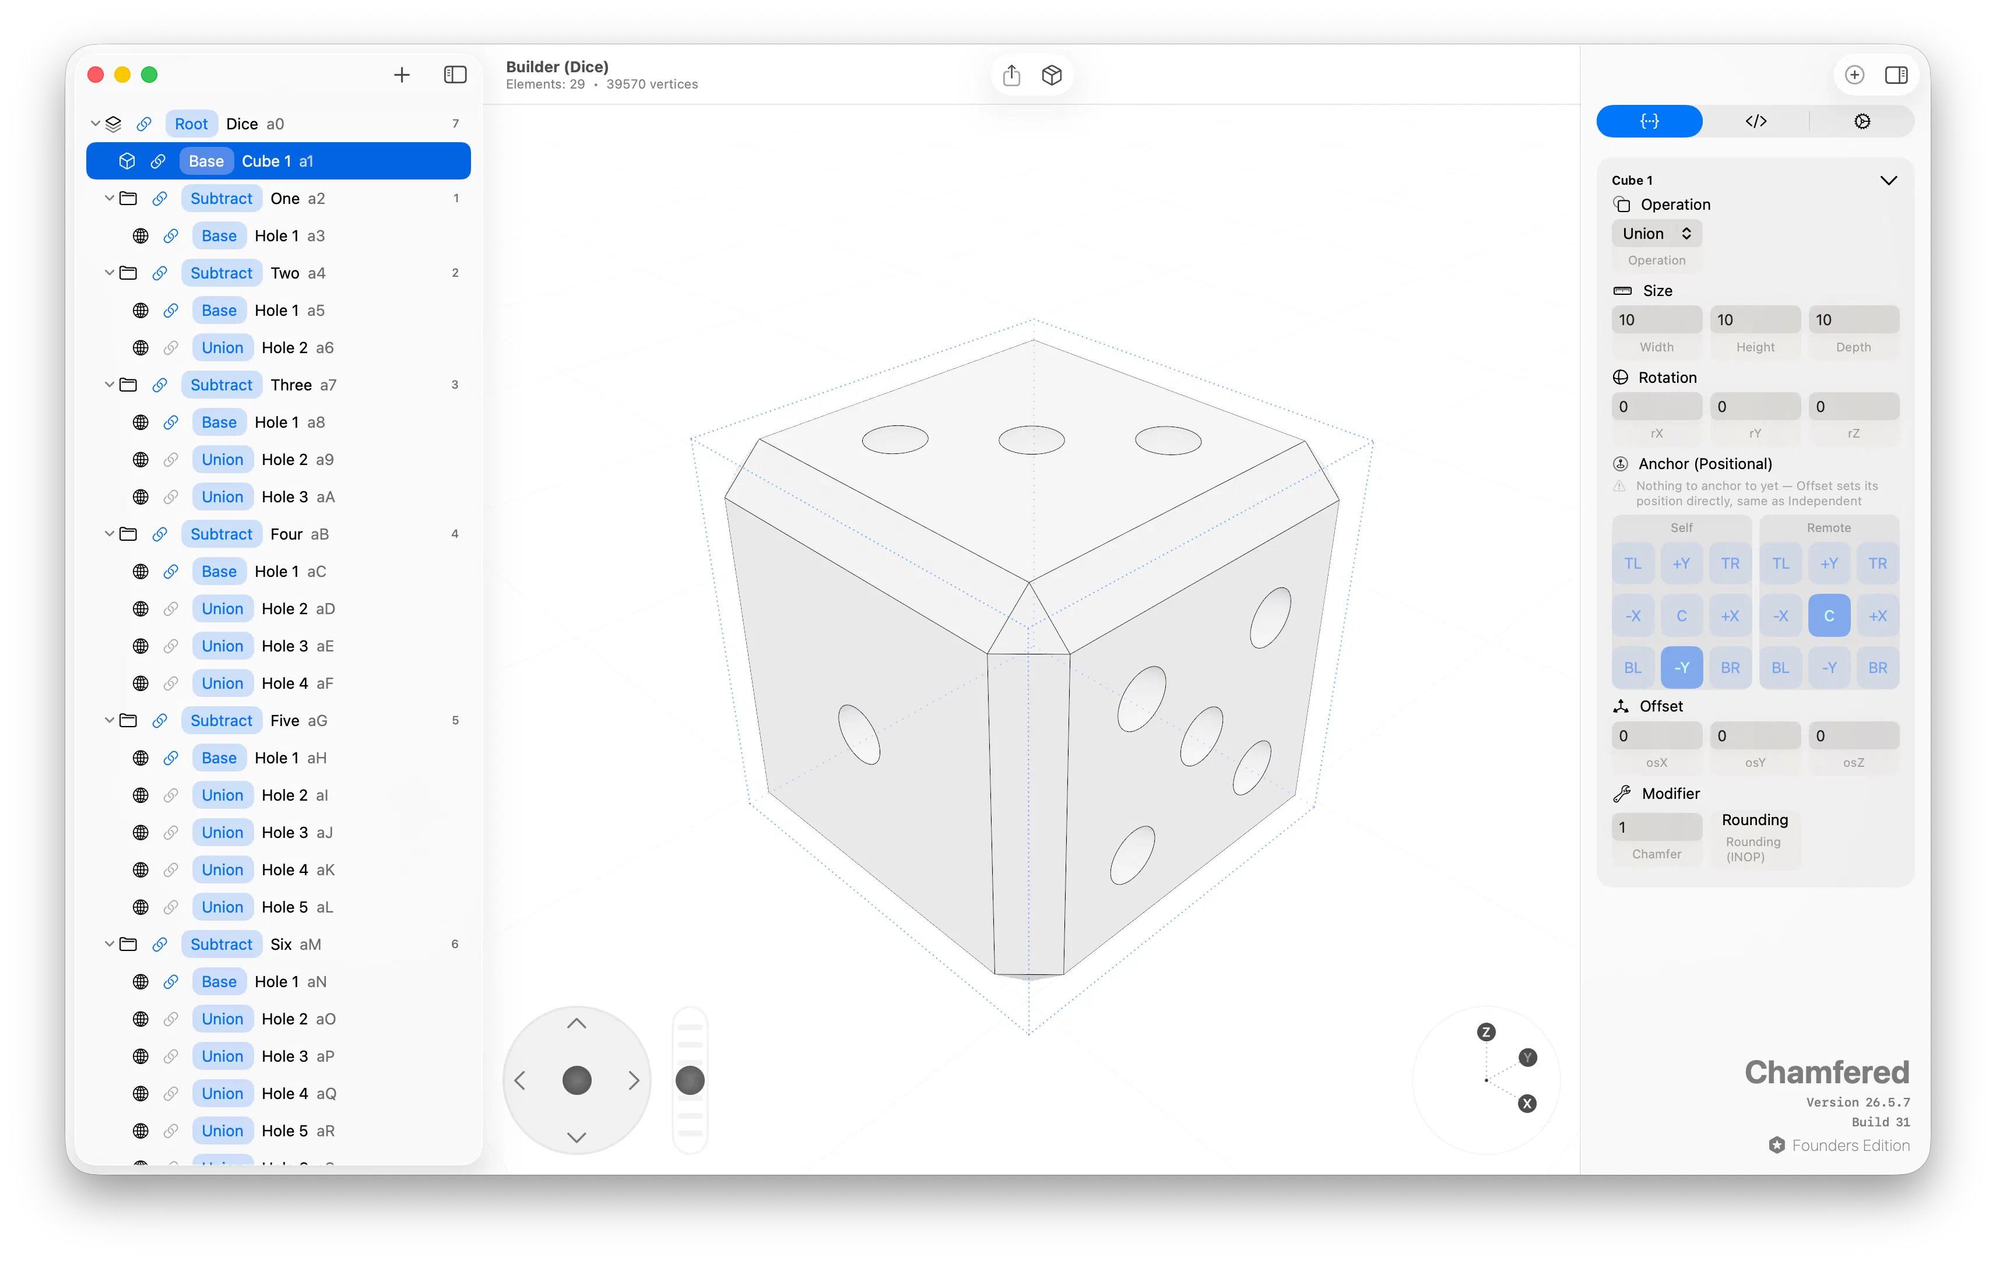Click Remote anchor BR button
This screenshot has height=1261, width=1996.
pos(1878,668)
